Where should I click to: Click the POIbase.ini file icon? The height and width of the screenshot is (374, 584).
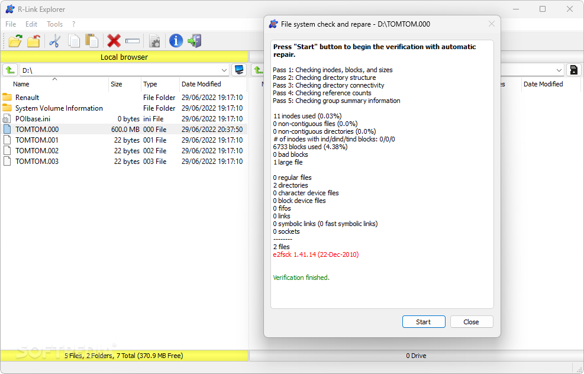click(7, 119)
